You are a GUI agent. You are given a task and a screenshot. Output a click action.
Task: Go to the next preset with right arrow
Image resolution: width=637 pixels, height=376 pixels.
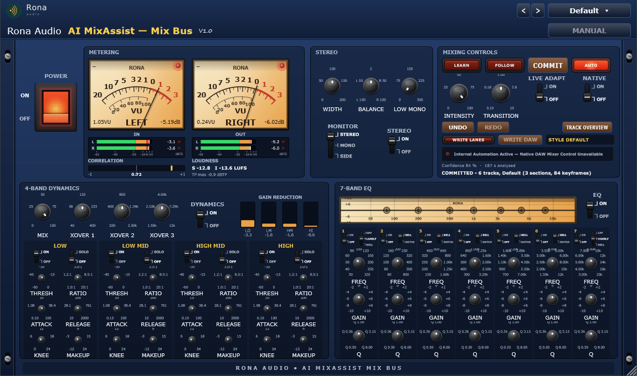pyautogui.click(x=538, y=11)
